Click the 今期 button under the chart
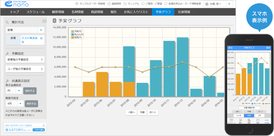The width and height of the screenshot is (274, 136). (142, 112)
